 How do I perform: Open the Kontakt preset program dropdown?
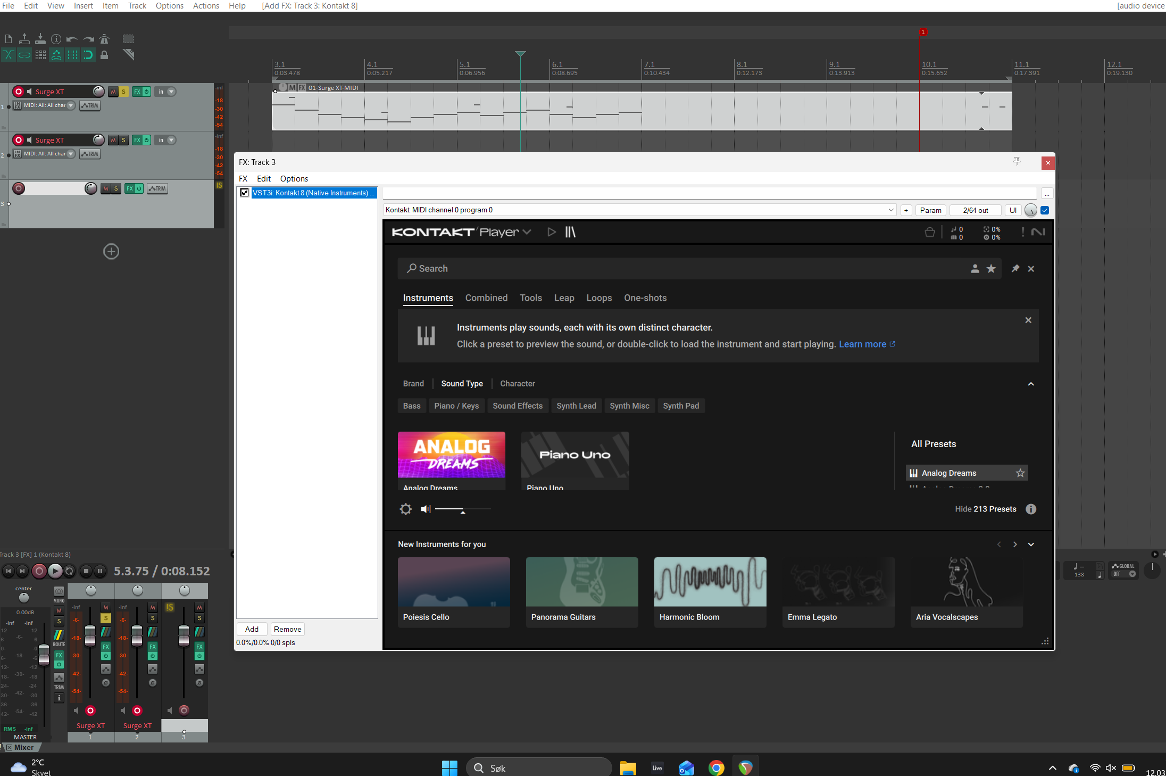pos(891,210)
